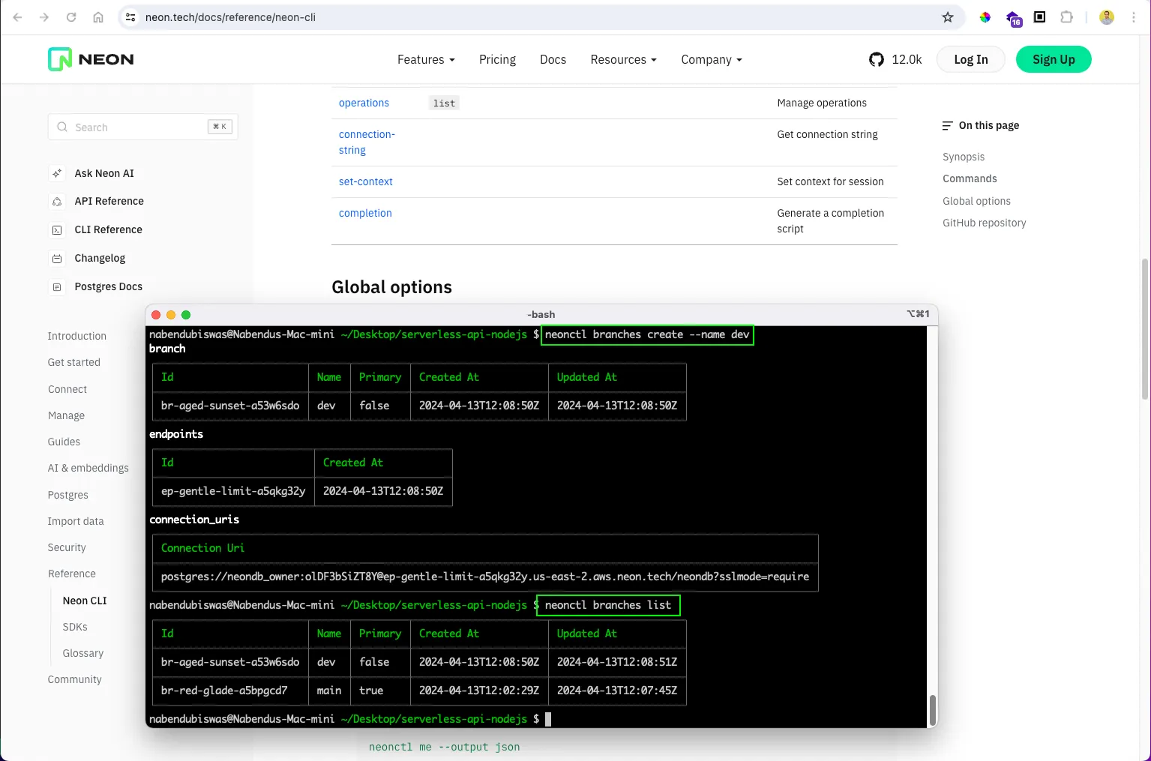Screen dimensions: 1151x761
Task: Expand the Postgres sidebar section
Action: (x=68, y=495)
